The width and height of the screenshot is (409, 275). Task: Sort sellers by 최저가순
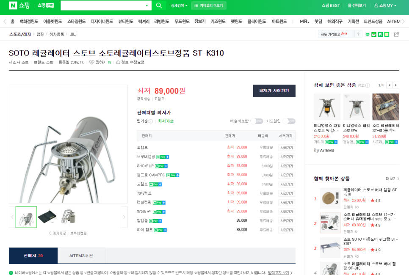coord(166,121)
